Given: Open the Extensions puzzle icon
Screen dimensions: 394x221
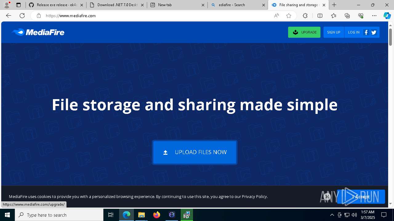Looking at the screenshot, I should [x=305, y=16].
